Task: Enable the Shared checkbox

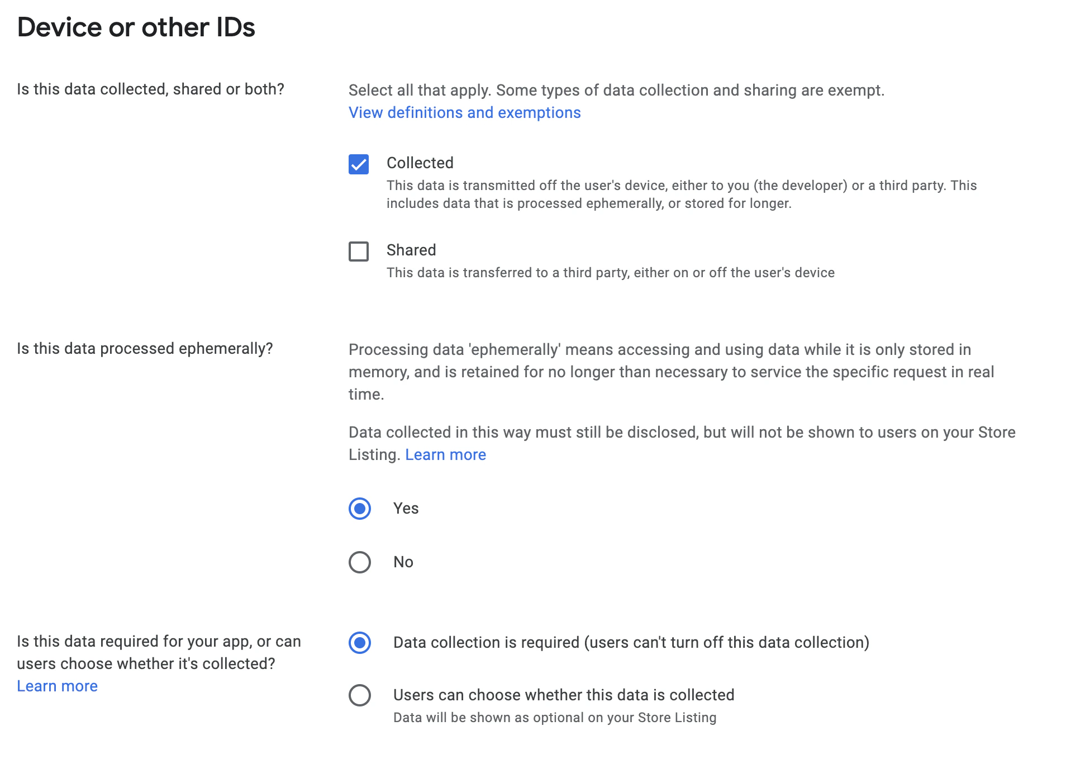Action: 359,252
